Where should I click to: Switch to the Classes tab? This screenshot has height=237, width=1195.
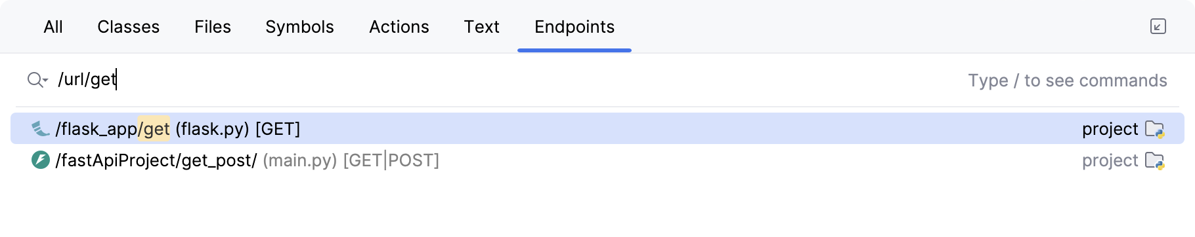[129, 27]
